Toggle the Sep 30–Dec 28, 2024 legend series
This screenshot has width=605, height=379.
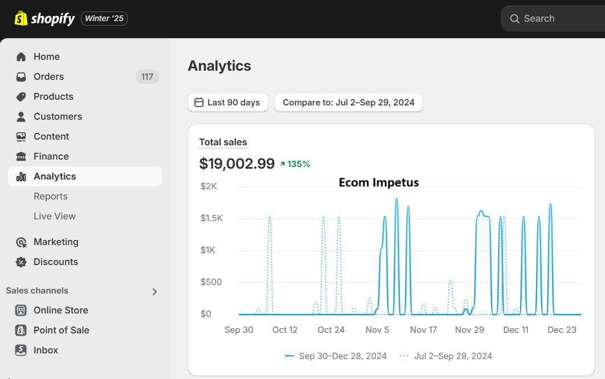(336, 356)
